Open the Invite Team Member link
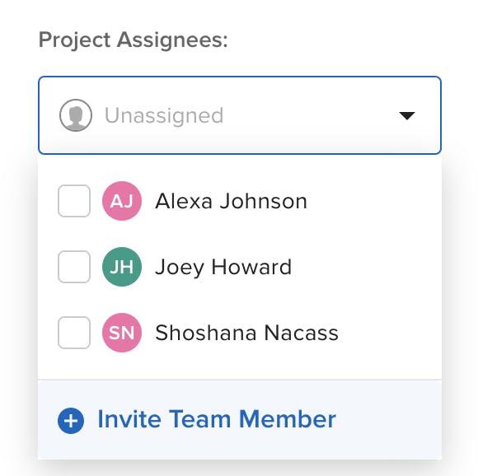The image size is (478, 476). (x=217, y=419)
